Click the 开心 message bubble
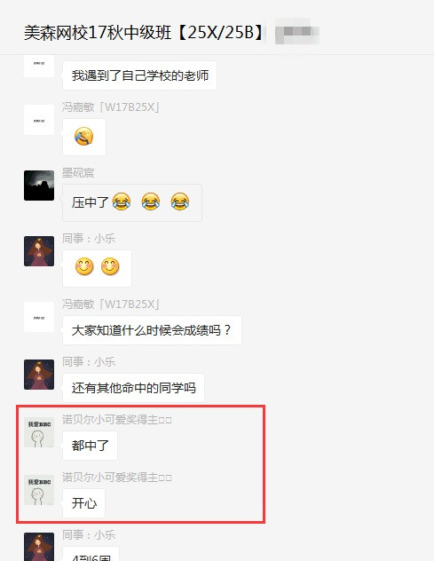 83,503
